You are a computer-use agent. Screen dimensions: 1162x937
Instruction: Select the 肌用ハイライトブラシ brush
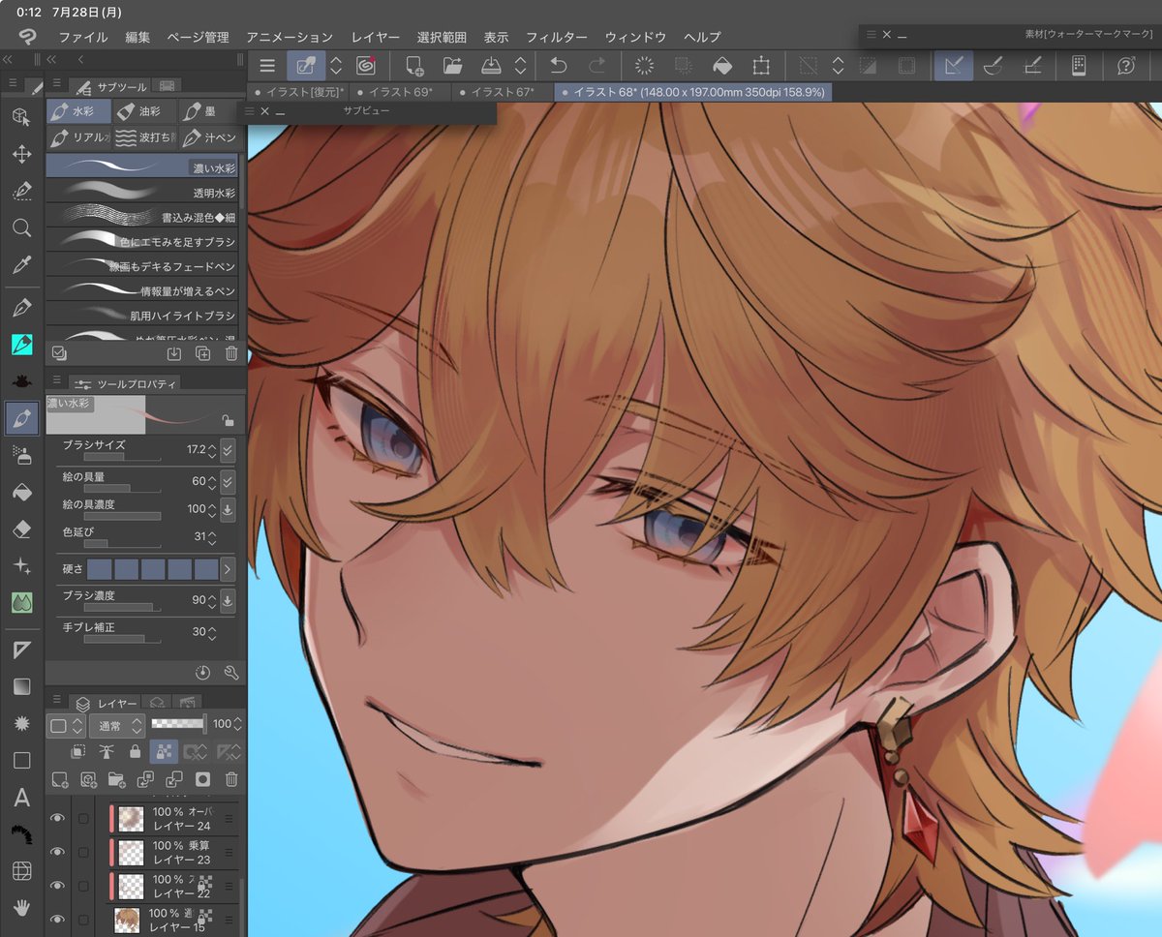pyautogui.click(x=141, y=316)
